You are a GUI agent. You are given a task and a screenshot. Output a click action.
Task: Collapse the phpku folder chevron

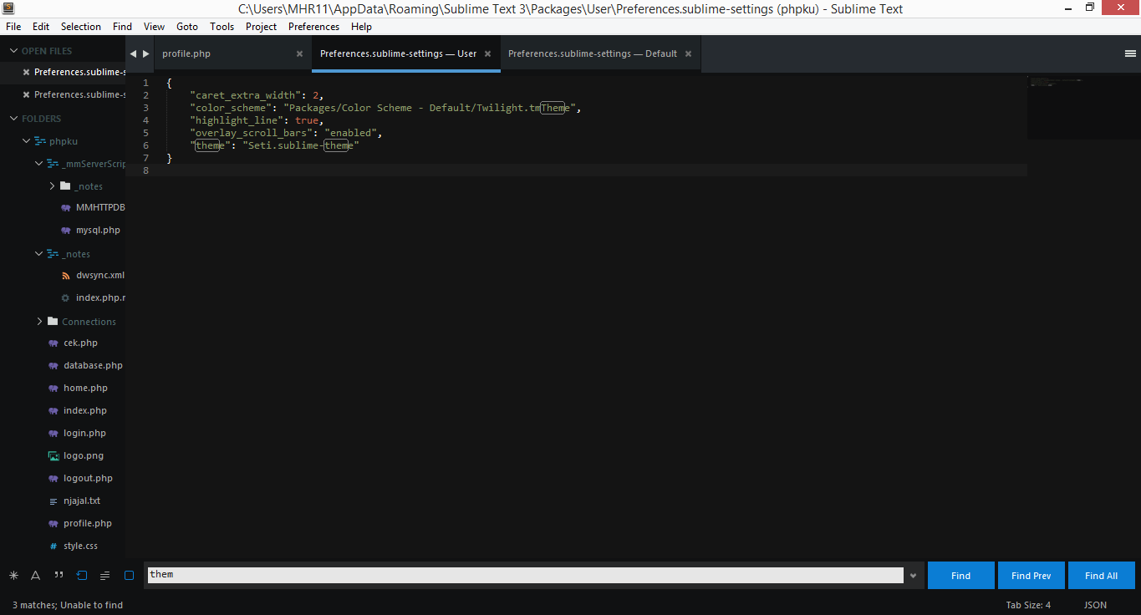point(26,141)
